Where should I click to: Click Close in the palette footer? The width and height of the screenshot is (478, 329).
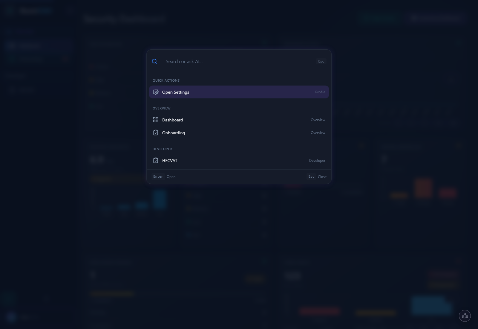coord(322,176)
